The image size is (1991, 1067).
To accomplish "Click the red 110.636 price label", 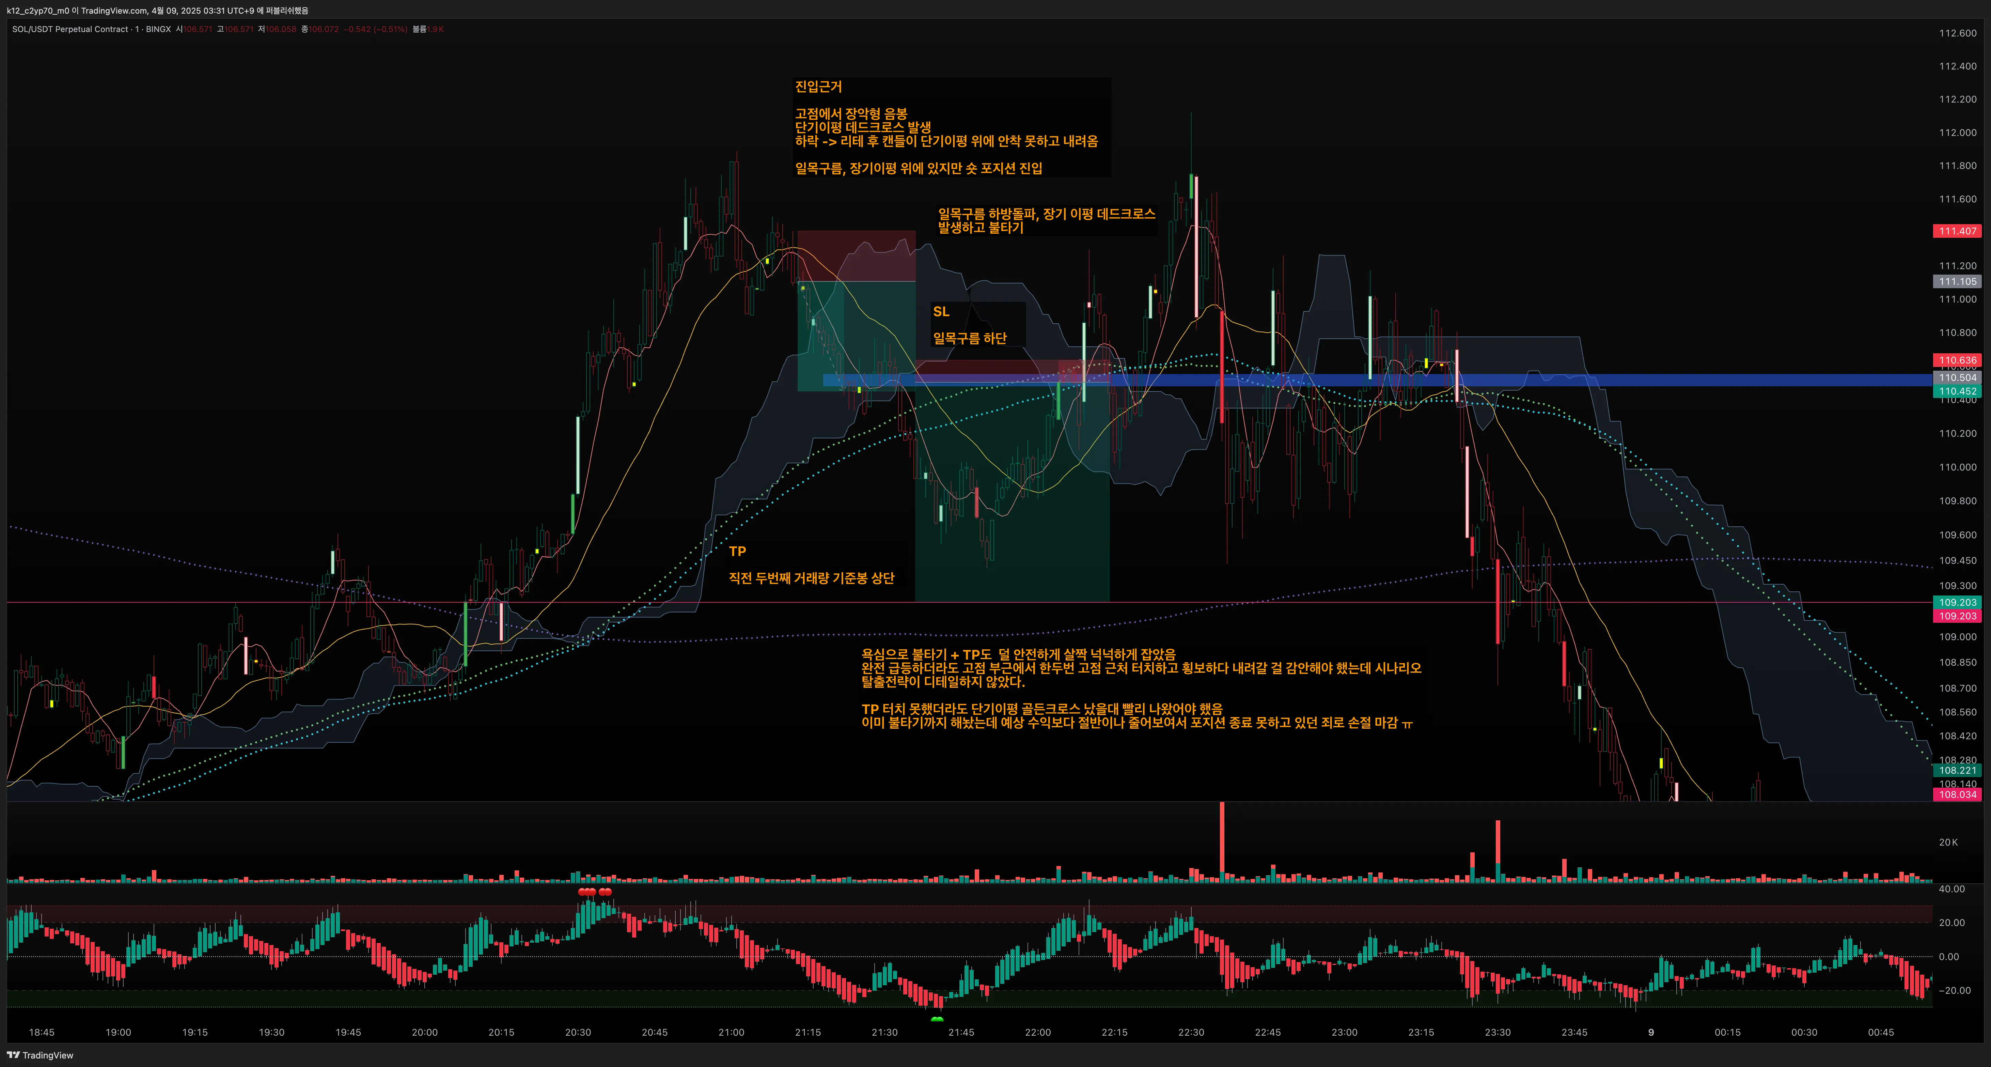I will 1957,360.
